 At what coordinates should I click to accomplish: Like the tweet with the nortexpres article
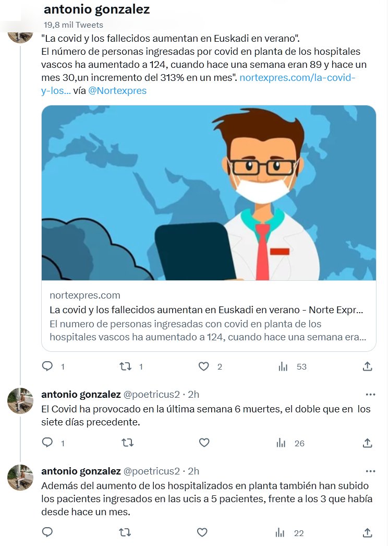point(204,366)
